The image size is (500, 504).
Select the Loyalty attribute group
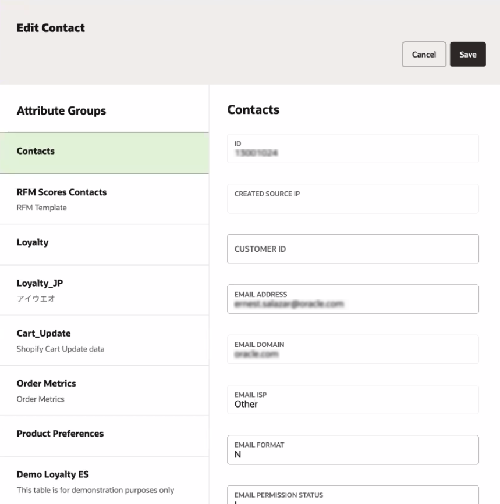[x=104, y=244]
